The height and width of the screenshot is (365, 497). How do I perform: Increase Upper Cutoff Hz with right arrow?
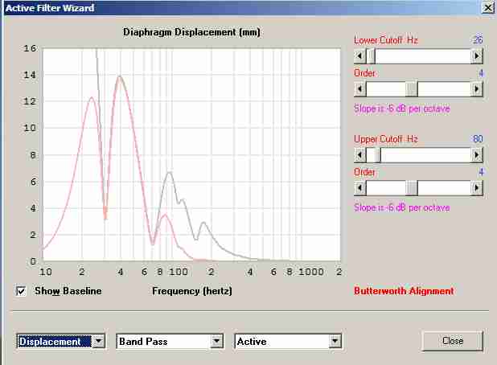click(476, 155)
